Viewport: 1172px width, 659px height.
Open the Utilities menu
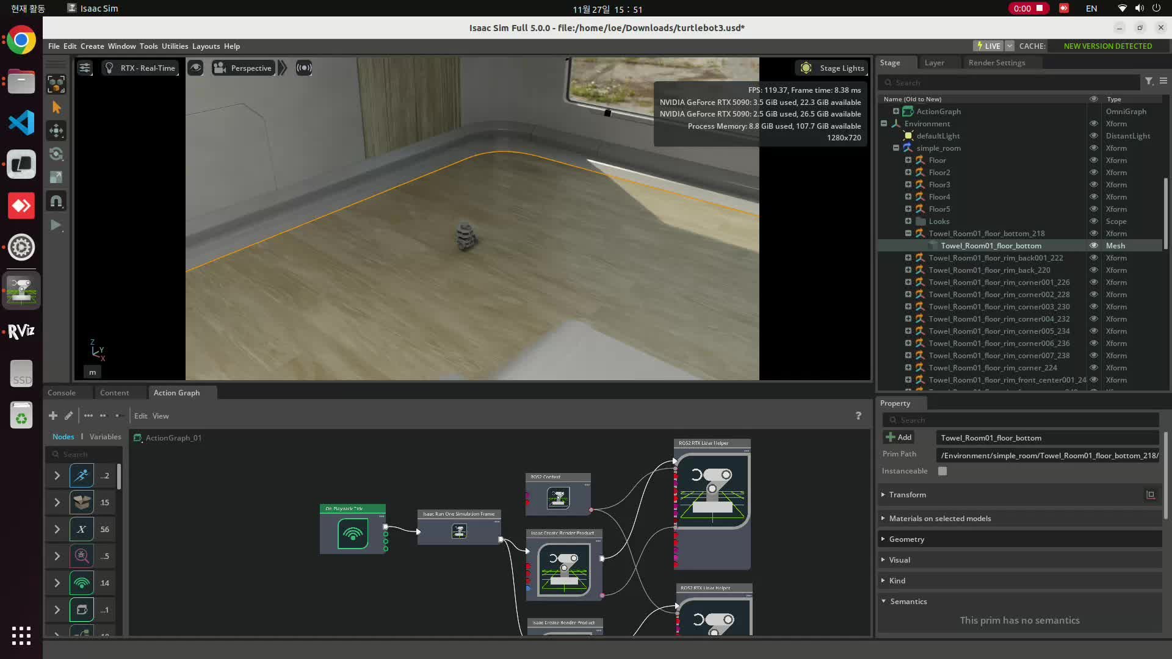175,46
